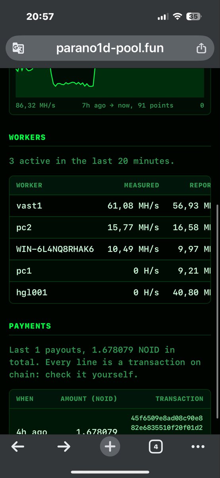Click the 9,21 reported value for pc1
This screenshot has width=220, height=478.
[x=195, y=270]
